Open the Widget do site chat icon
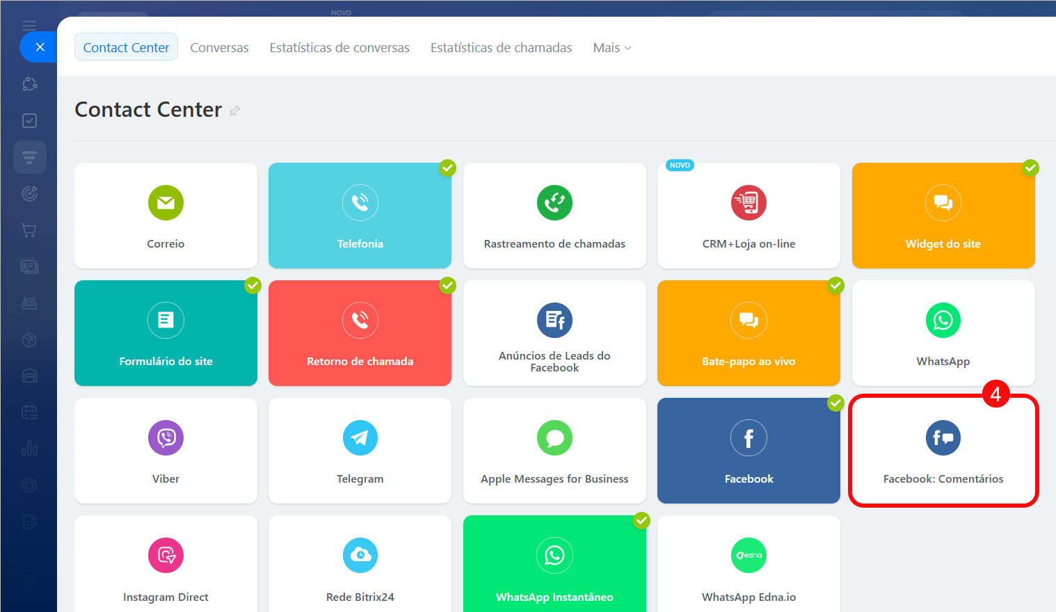This screenshot has height=612, width=1056. [x=943, y=202]
